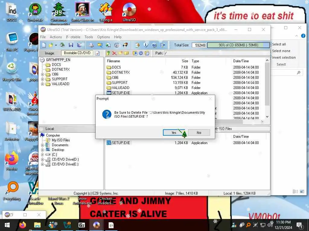Click the New image toolbar icon
309x231 pixels.
pyautogui.click(x=44, y=45)
